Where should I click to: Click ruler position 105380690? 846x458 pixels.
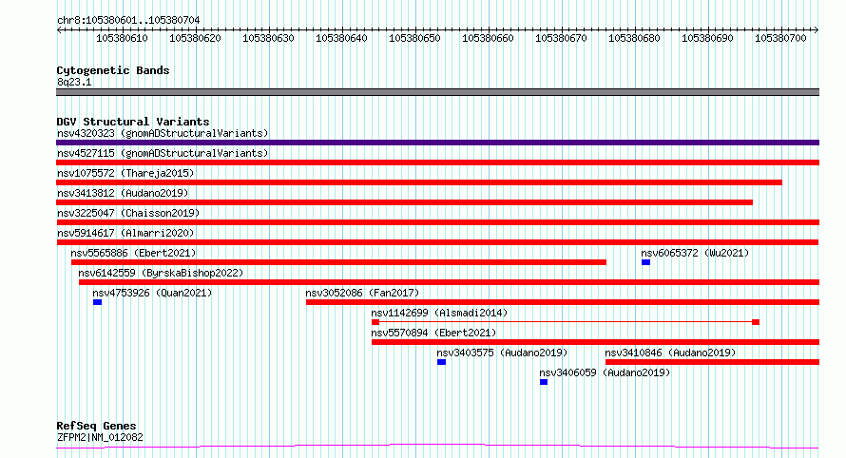coord(708,38)
